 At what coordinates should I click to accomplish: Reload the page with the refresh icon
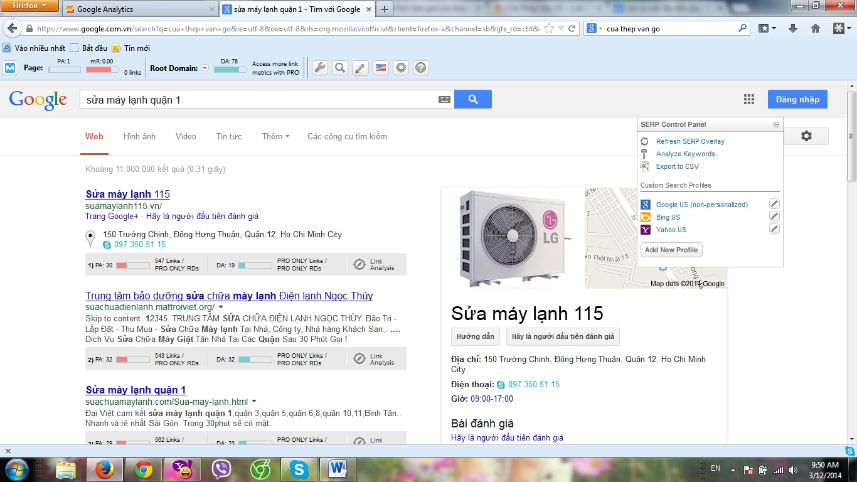572,28
